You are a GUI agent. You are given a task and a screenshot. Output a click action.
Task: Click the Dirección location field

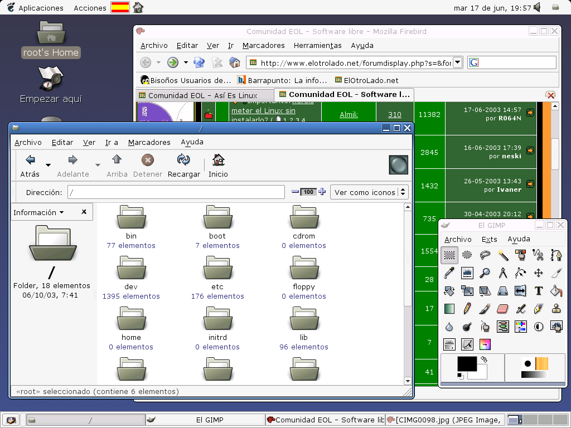click(x=176, y=192)
